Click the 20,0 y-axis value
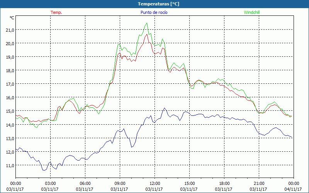The image size is (309, 193). pyautogui.click(x=10, y=44)
